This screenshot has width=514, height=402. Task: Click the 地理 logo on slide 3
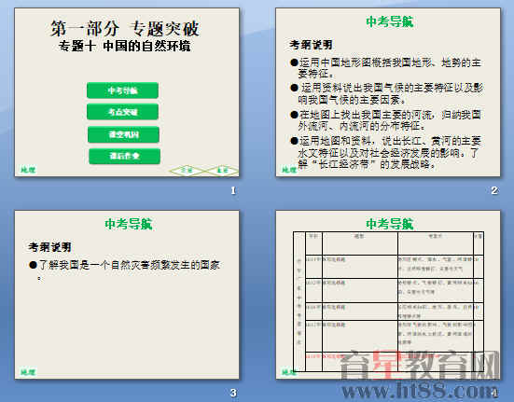point(28,372)
